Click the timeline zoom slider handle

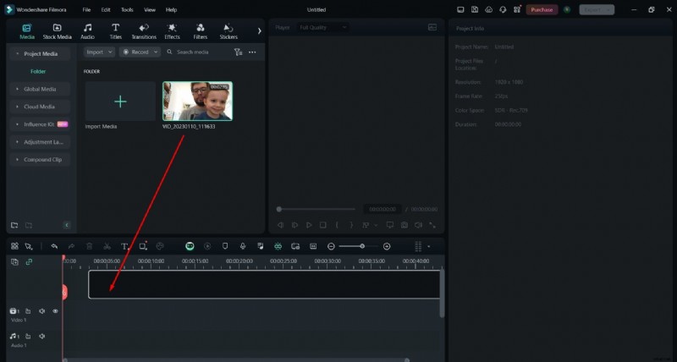tap(362, 246)
